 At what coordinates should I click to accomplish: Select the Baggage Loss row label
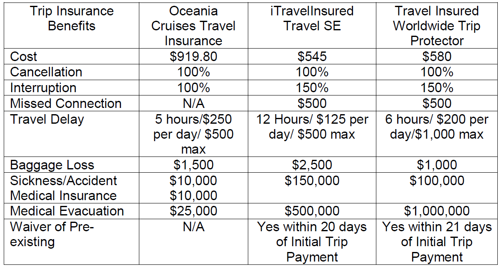(52, 165)
